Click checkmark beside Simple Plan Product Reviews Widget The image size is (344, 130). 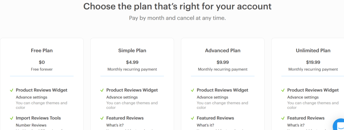coord(102,90)
